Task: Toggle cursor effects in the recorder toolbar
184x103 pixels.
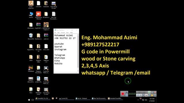Action: click(146, 95)
